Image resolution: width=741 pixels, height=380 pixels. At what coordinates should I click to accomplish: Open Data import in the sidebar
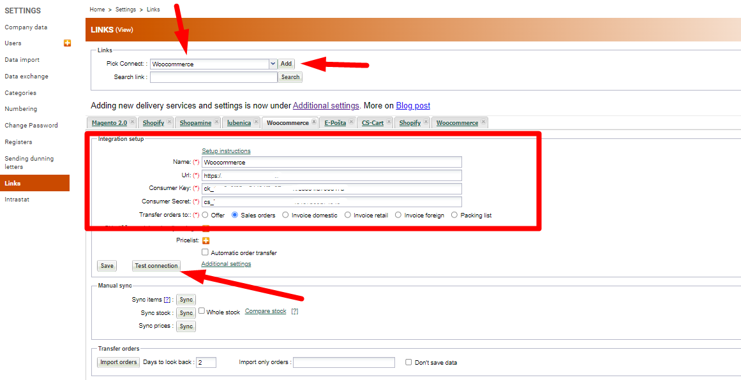tap(22, 60)
